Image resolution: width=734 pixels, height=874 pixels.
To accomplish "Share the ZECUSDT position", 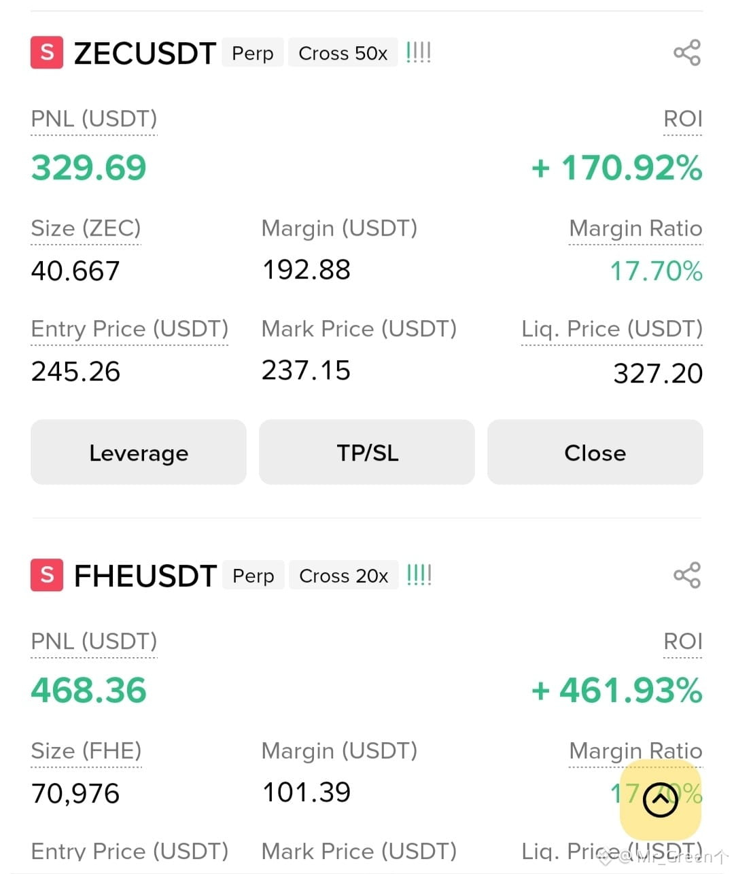I will click(686, 53).
